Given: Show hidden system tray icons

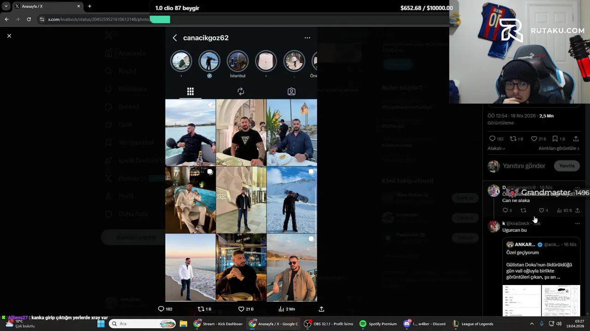Looking at the screenshot, I should pyautogui.click(x=531, y=324).
